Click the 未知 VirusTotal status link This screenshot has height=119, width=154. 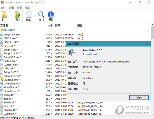(x=85, y=89)
